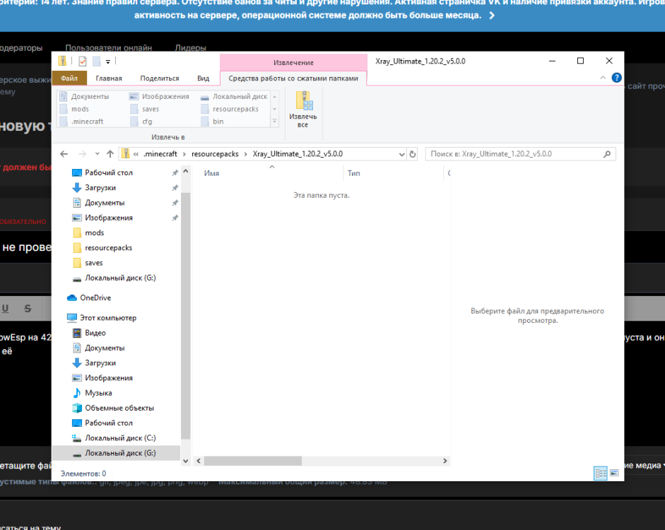Viewport: 665px width, 530px height.
Task: Expand the extraction destinations gallery list
Action: (x=274, y=122)
